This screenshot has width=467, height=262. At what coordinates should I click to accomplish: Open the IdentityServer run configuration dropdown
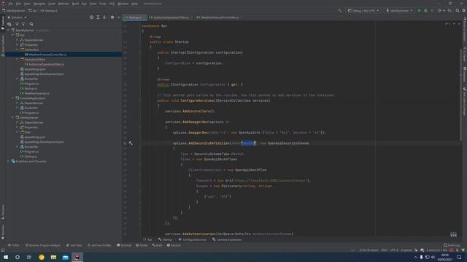(399, 10)
